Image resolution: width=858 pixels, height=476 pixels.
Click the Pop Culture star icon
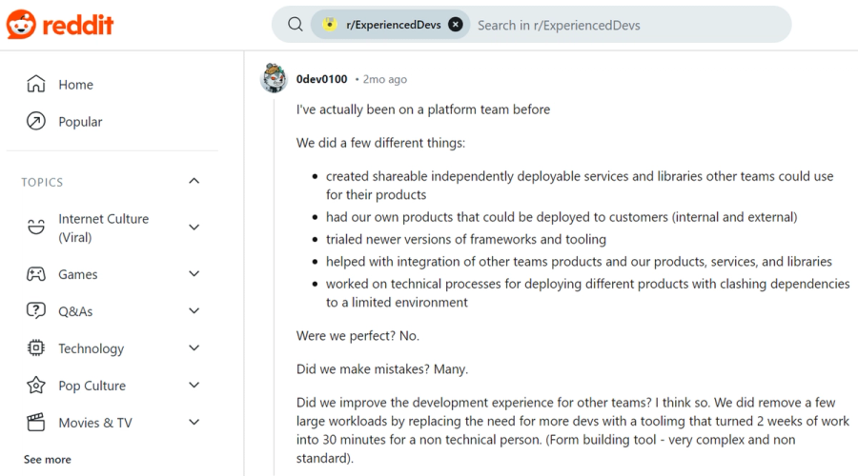pos(36,386)
